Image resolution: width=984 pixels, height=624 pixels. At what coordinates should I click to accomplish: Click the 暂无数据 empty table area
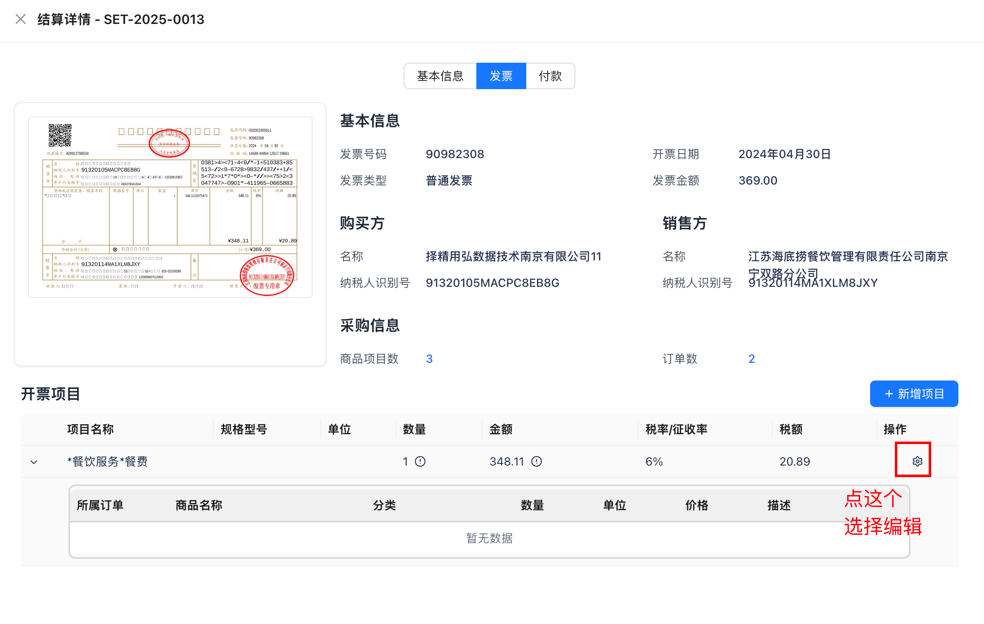tap(489, 538)
